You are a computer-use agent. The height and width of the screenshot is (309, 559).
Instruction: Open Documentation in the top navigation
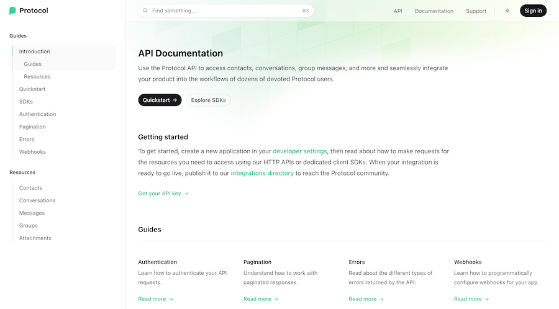click(x=434, y=11)
